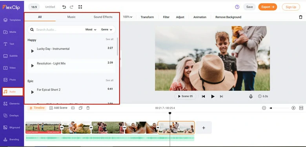
Task: Redo the last action
Action: click(x=72, y=7)
